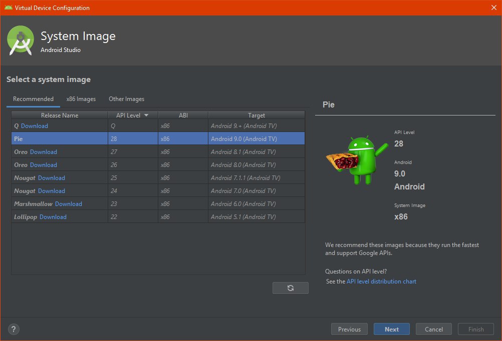Open the Other Images tab
Image resolution: width=502 pixels, height=341 pixels.
126,99
